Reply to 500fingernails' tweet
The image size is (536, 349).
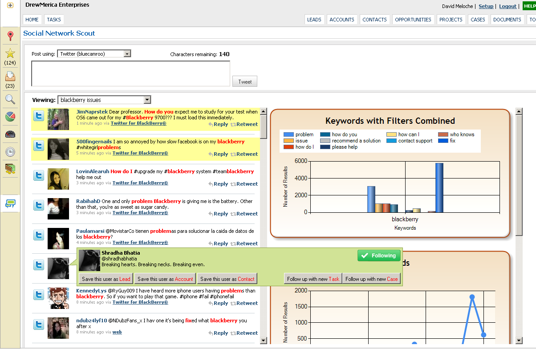pyautogui.click(x=218, y=154)
